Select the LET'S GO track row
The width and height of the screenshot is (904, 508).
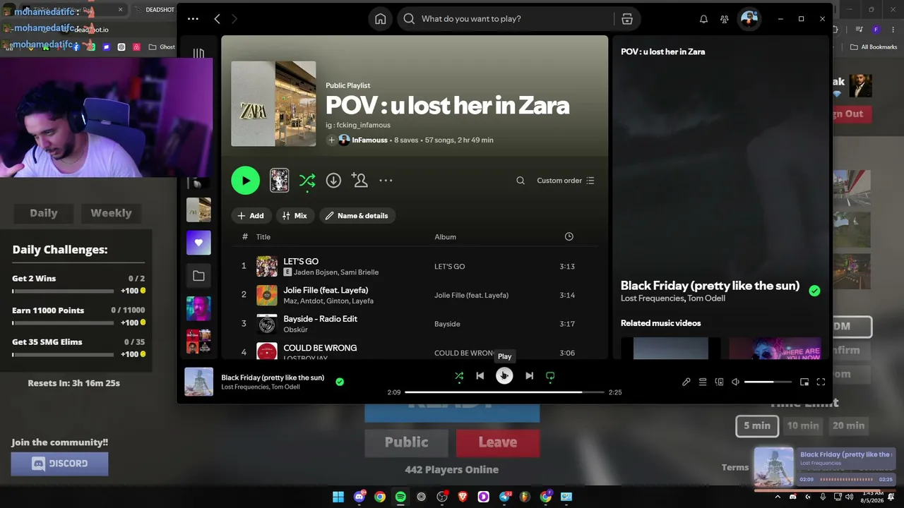415,266
